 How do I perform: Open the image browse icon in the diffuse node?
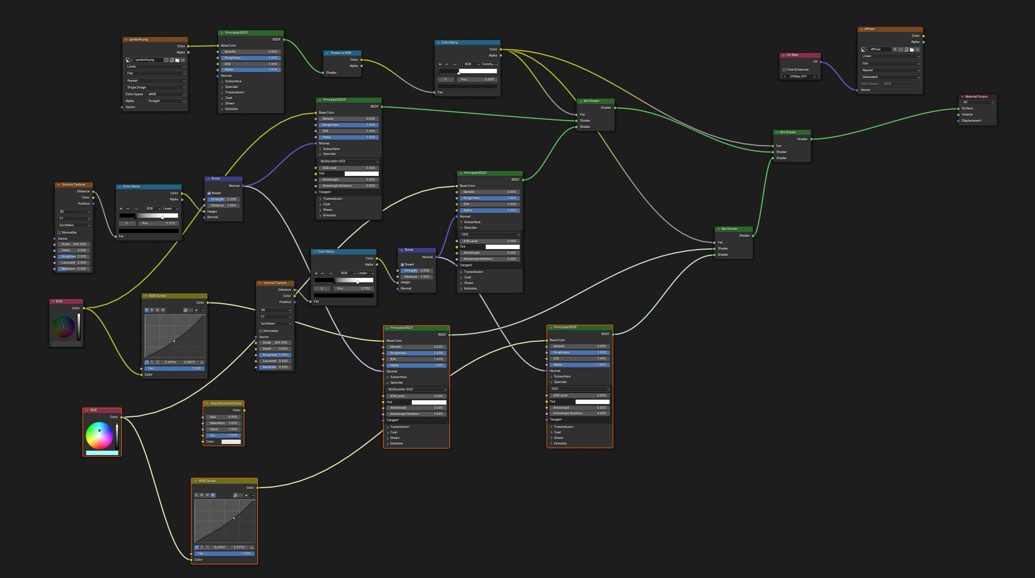pos(864,49)
